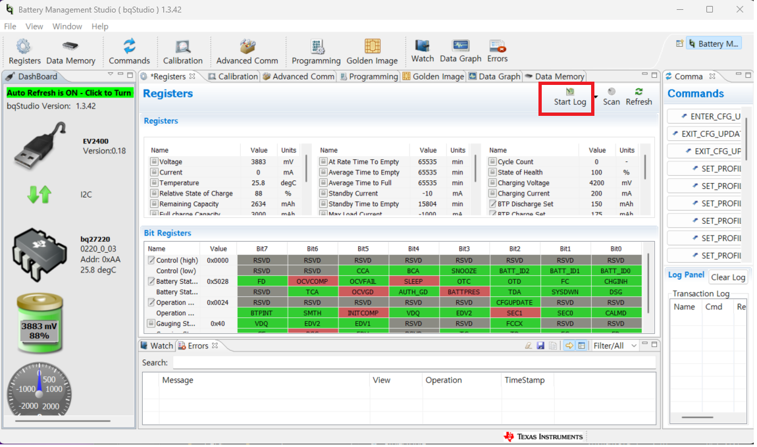
Task: Click the INITCOMP bit cell
Action: pyautogui.click(x=363, y=313)
